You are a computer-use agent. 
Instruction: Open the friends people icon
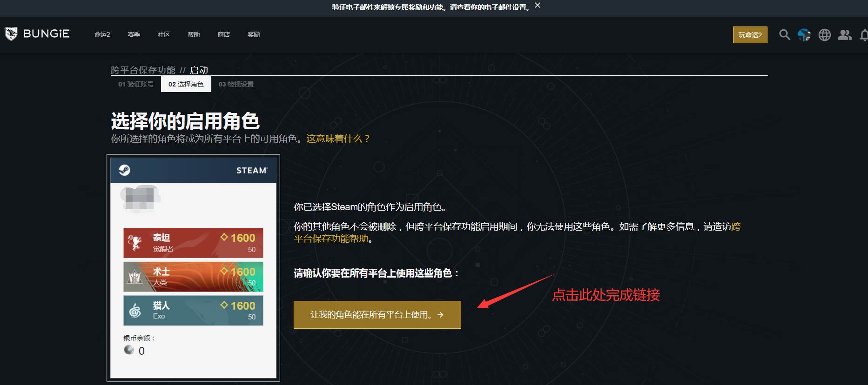pyautogui.click(x=845, y=35)
